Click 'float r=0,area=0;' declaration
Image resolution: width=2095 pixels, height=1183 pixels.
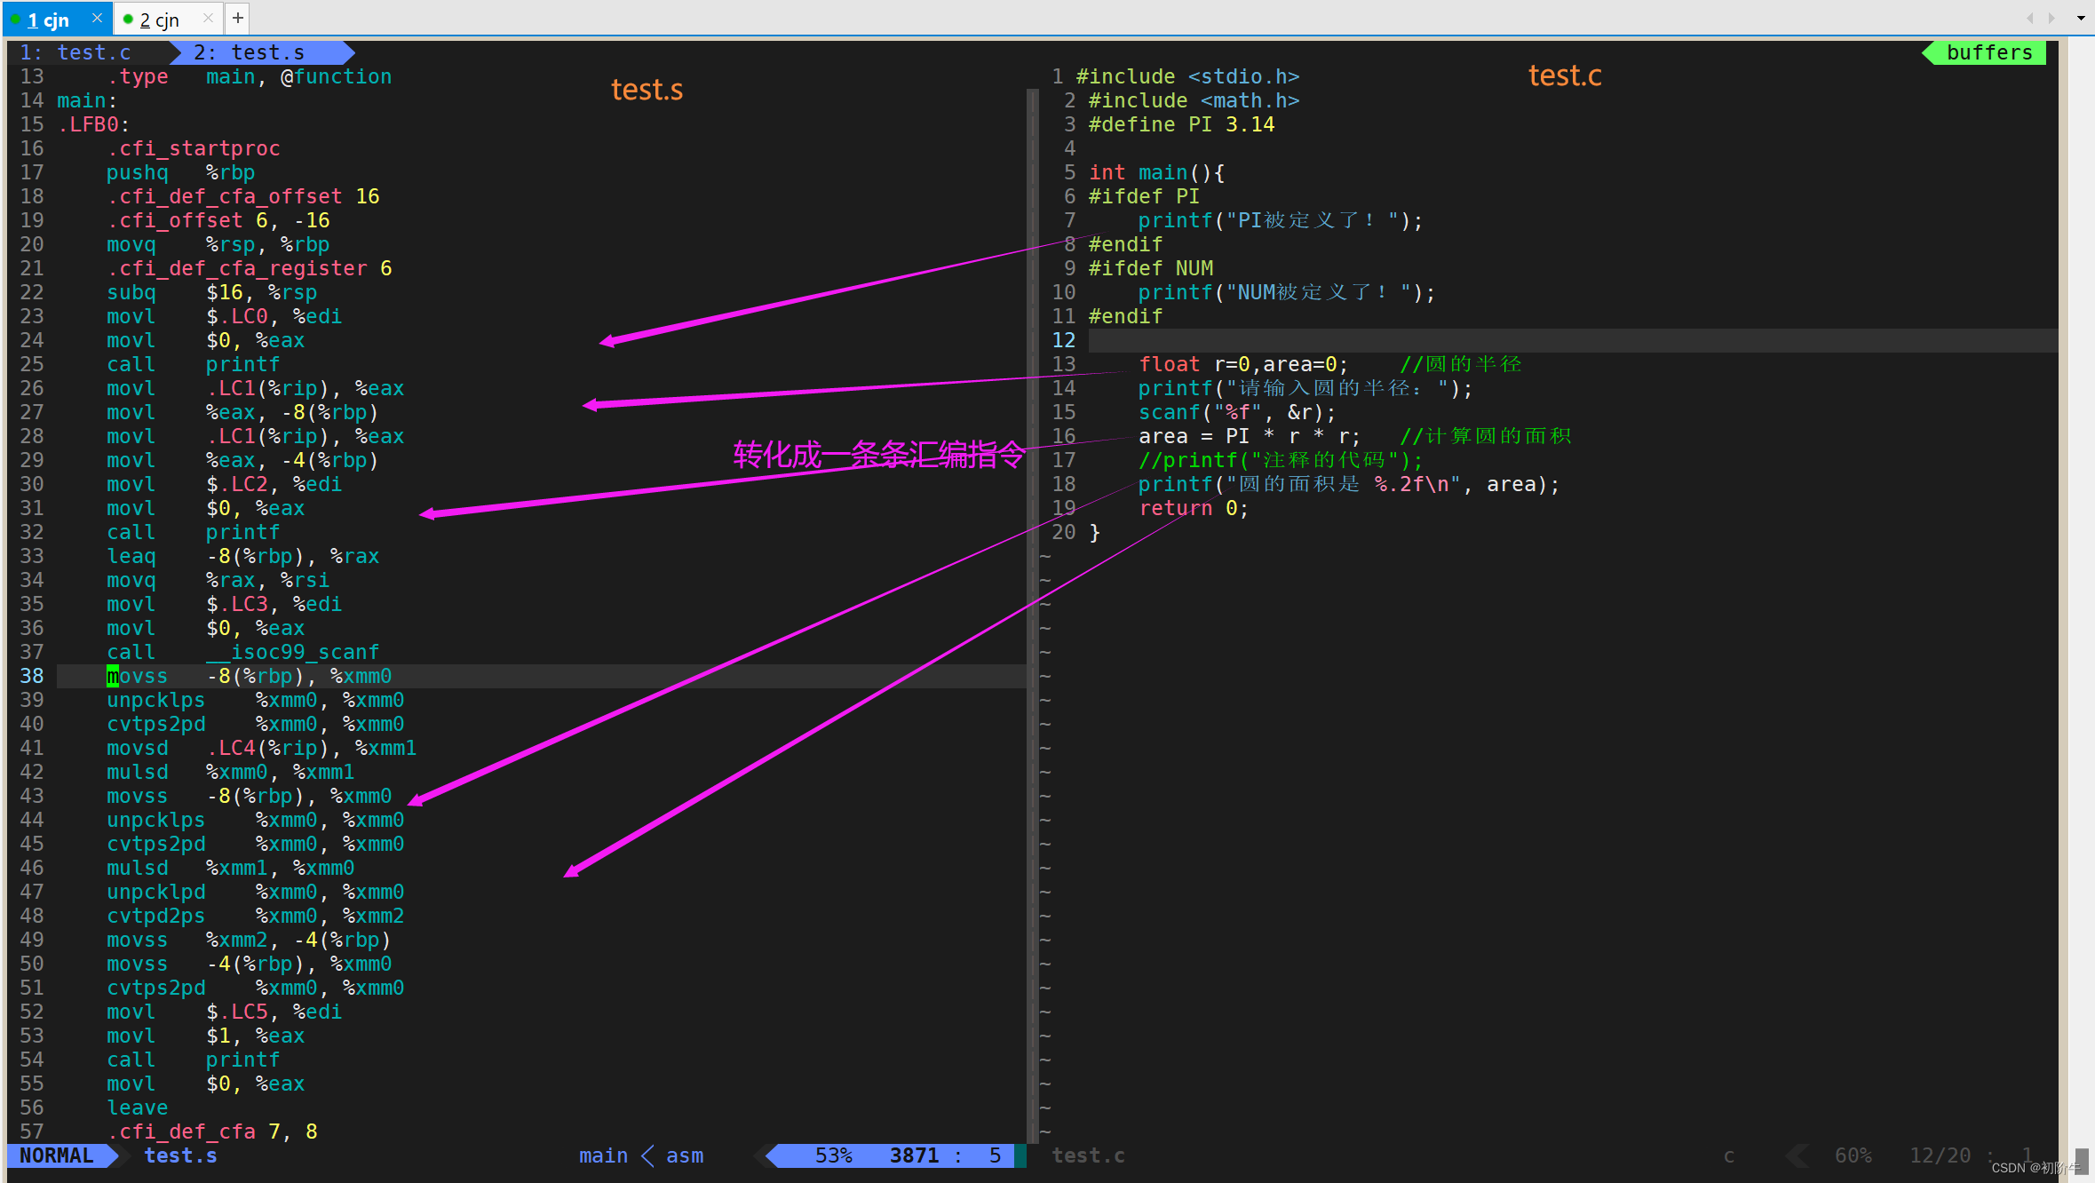1243,364
